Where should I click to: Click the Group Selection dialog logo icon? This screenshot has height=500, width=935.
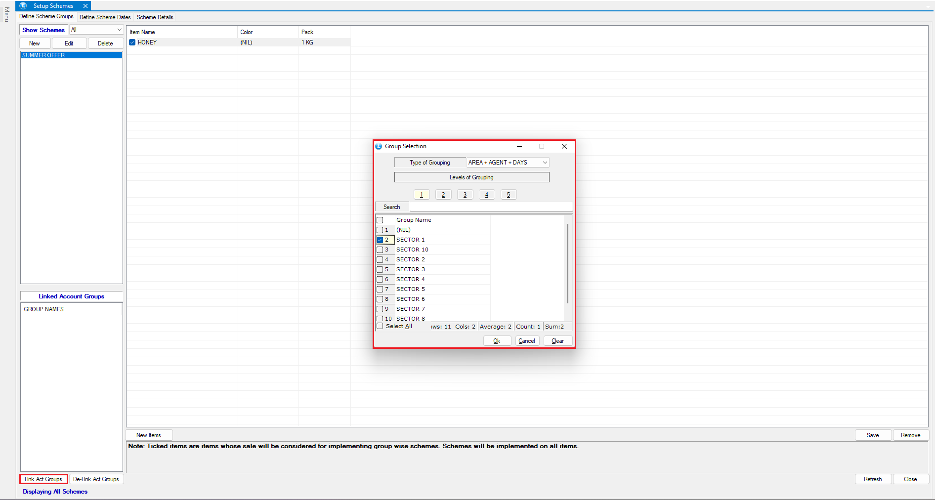click(379, 146)
